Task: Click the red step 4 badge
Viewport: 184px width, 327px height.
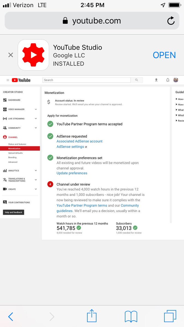Action: pyautogui.click(x=50, y=184)
